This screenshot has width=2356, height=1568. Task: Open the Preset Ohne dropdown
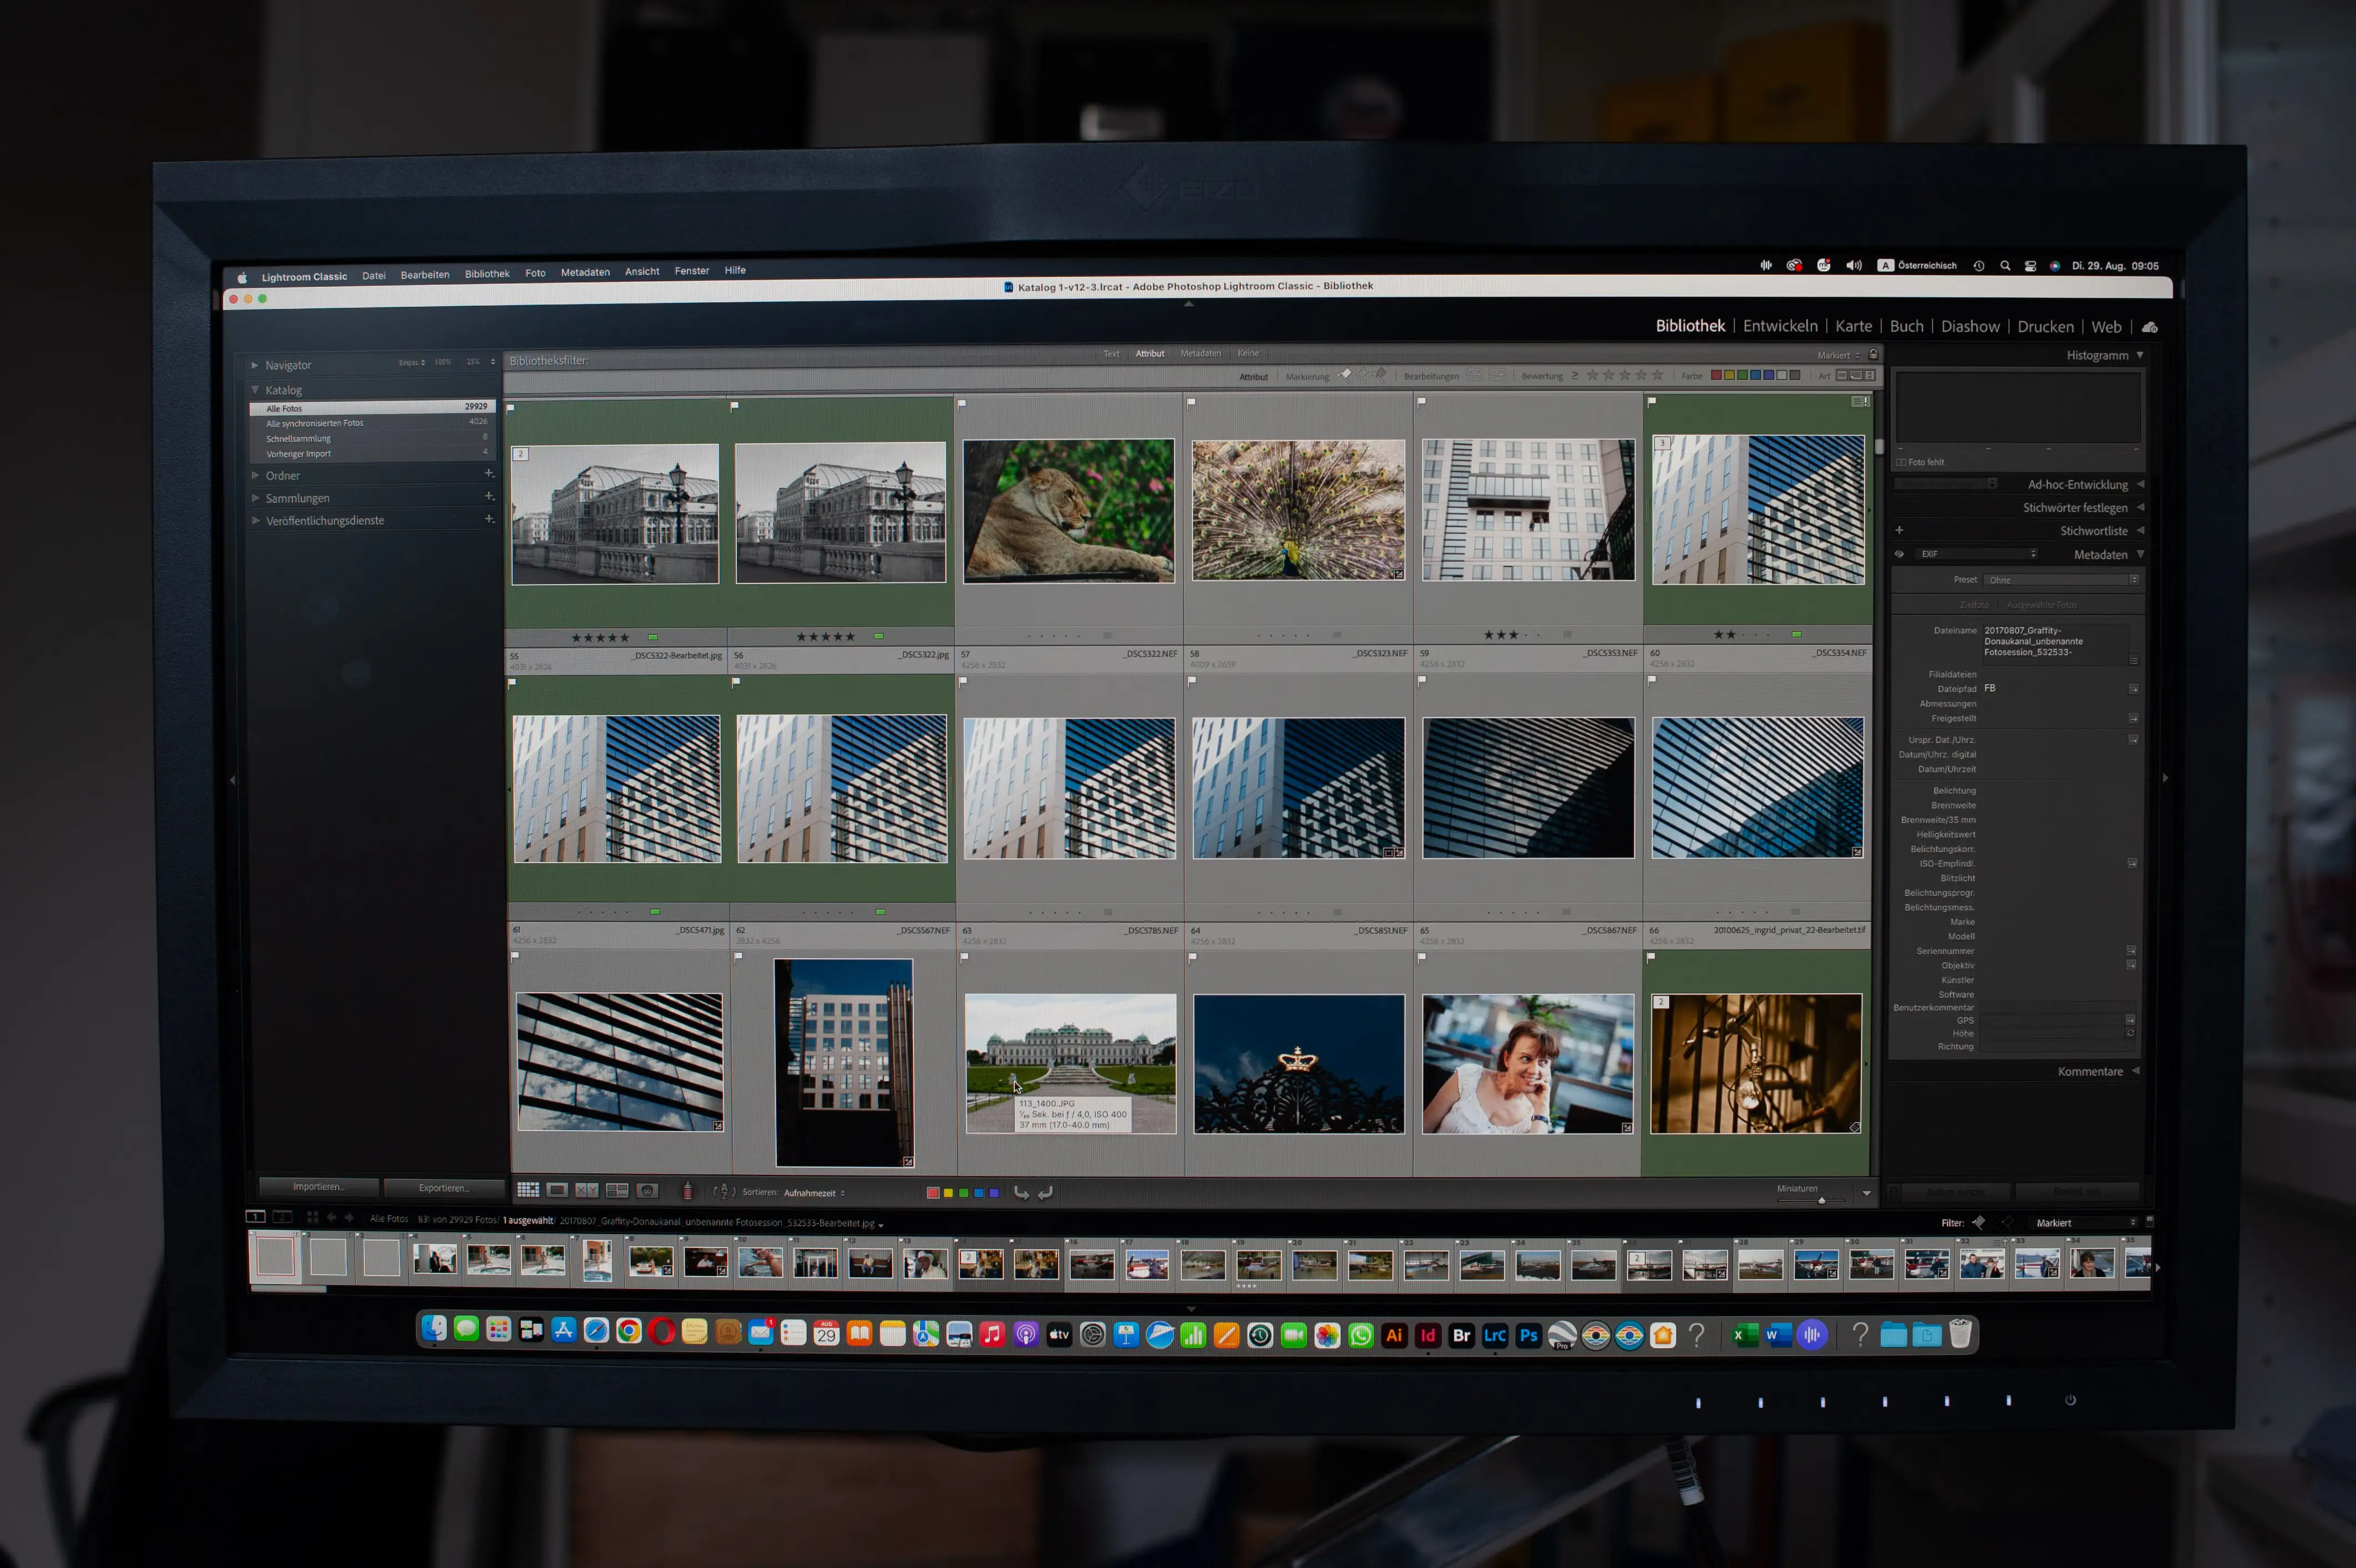click(x=2061, y=580)
